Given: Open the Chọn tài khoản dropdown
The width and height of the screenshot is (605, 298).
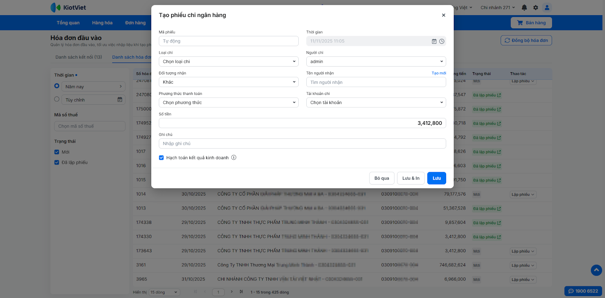Looking at the screenshot, I should pos(376,102).
